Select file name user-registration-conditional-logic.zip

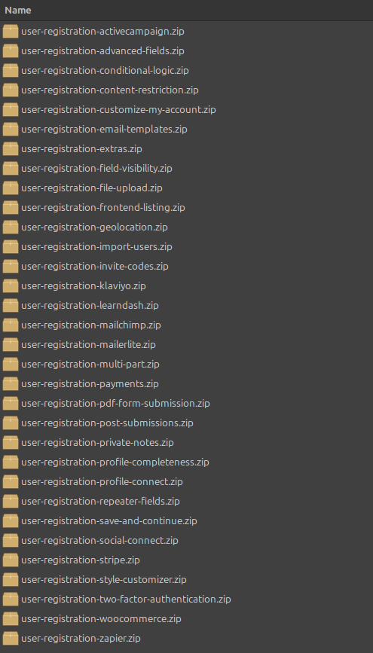pyautogui.click(x=105, y=70)
